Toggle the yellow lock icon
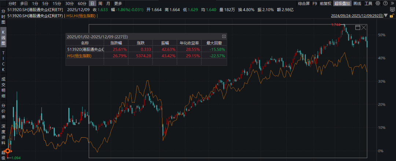Viewport: 396px width, 161px height. click(392, 16)
